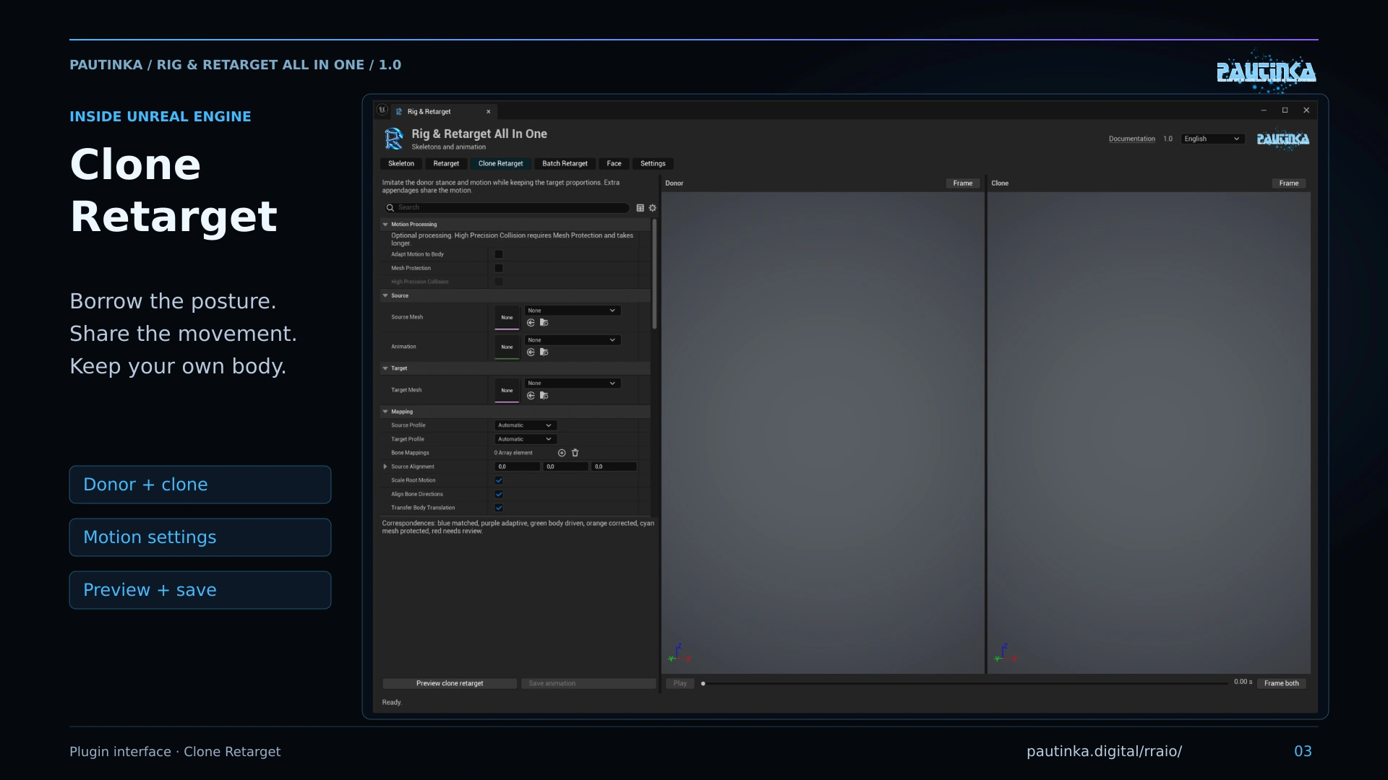Switch to the Retarget tab
This screenshot has height=780, width=1388.
click(446, 164)
